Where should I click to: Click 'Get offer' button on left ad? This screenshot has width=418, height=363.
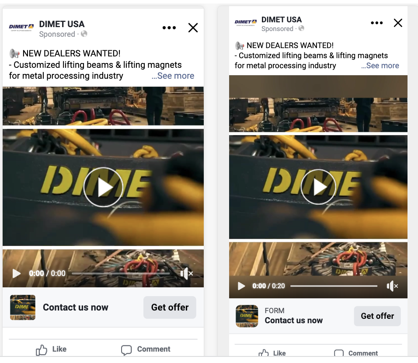coord(170,307)
